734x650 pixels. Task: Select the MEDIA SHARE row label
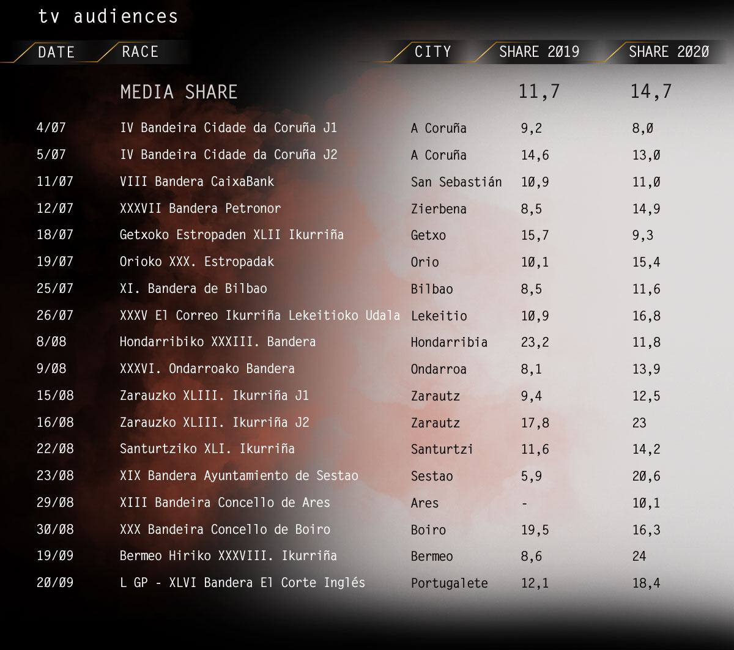click(179, 92)
